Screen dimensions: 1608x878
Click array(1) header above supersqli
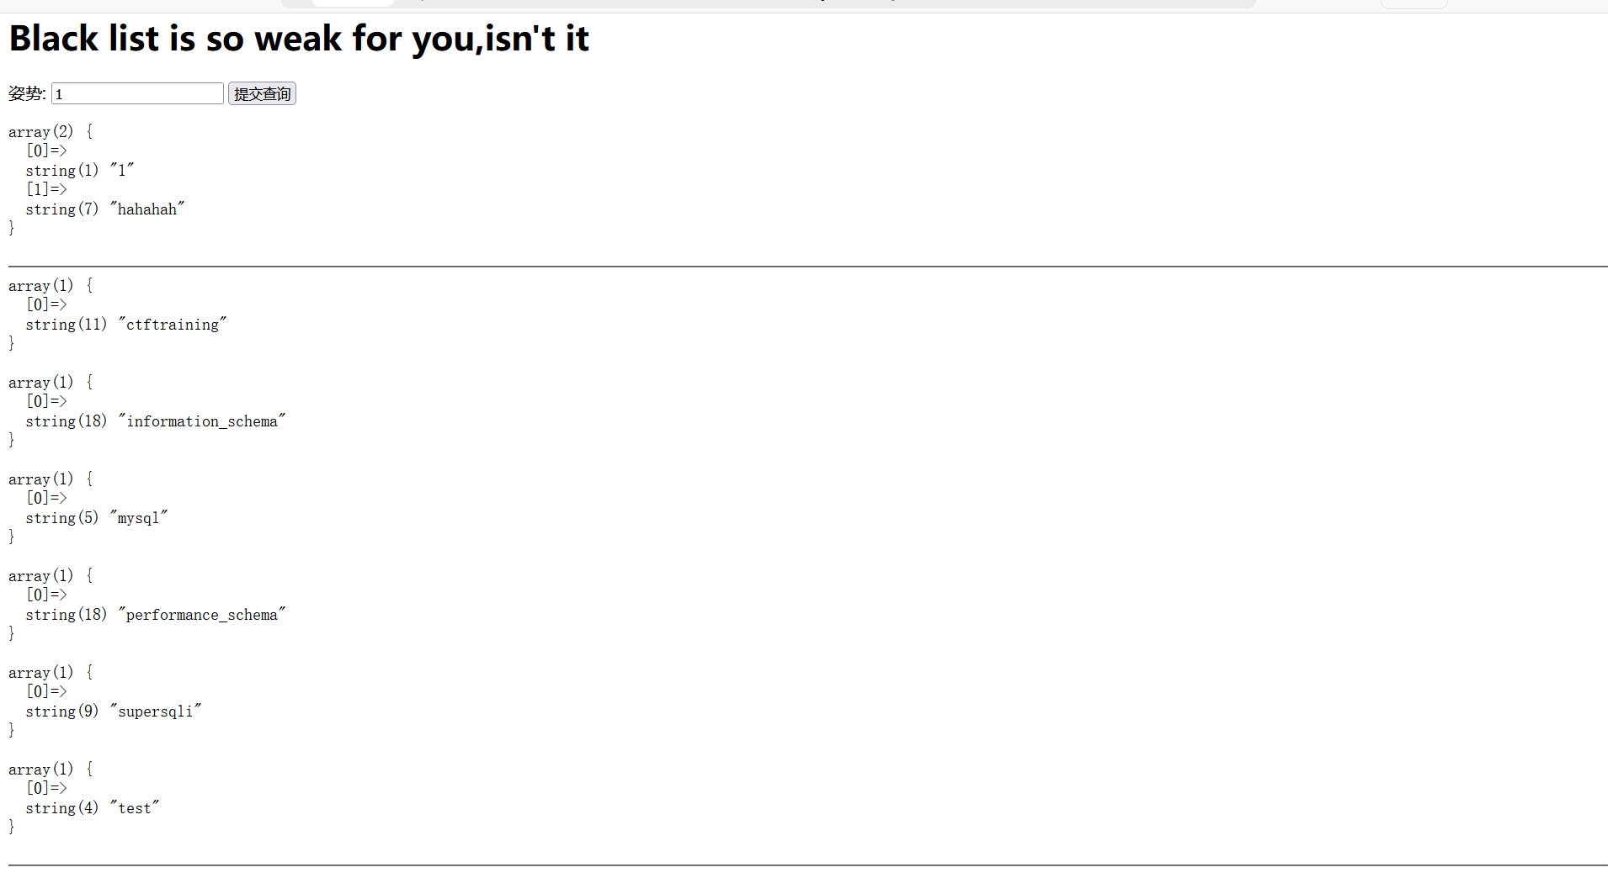pos(41,673)
